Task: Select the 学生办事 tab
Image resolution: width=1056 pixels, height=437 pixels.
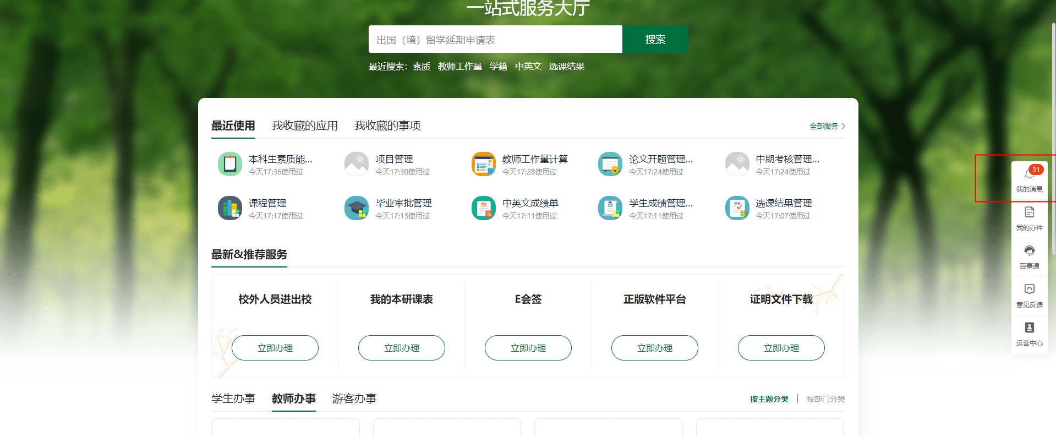Action: [x=233, y=398]
